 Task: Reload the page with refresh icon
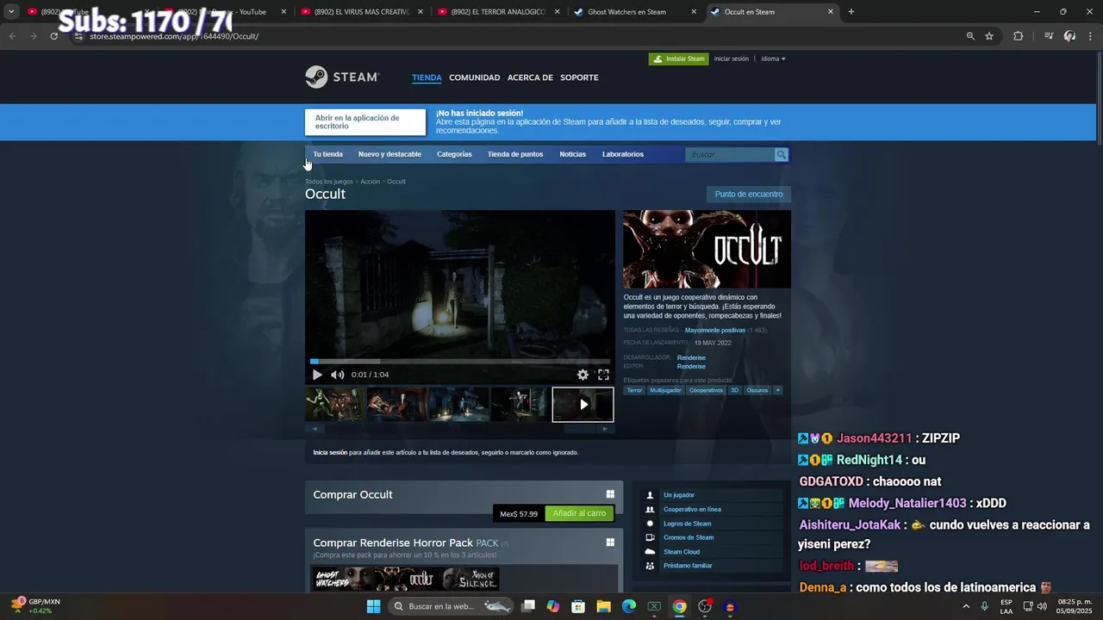point(53,36)
